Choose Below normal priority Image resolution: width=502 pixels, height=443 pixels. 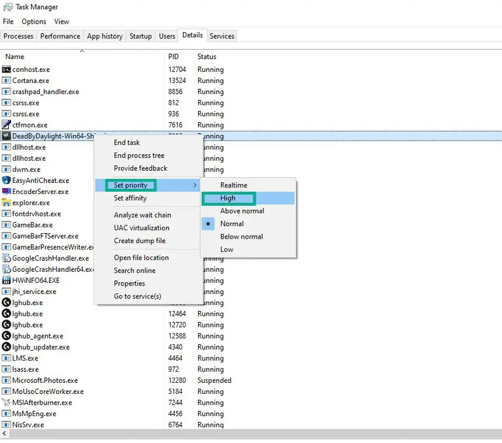coord(248,237)
